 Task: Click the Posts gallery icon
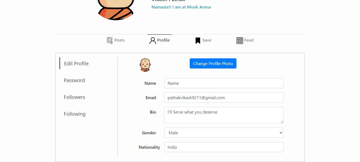(x=110, y=40)
